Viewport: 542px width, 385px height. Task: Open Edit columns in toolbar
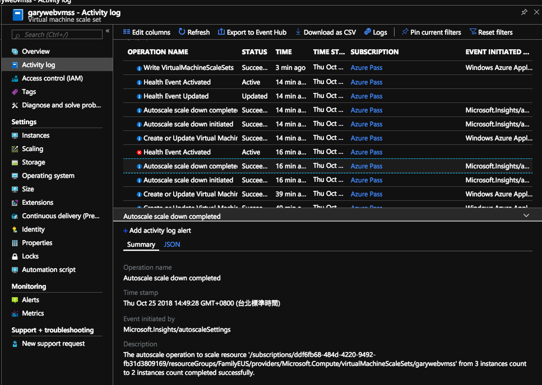coord(146,32)
